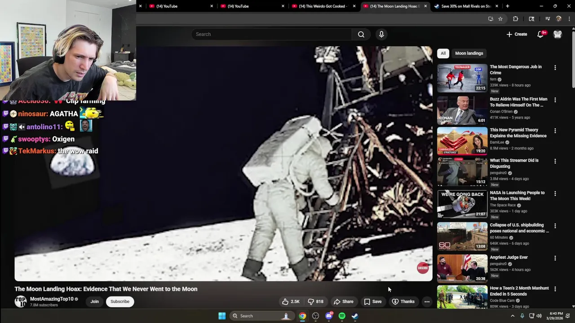Open the 6:40 PM clock and date
Viewport: 575px width, 323px height.
[x=556, y=316]
